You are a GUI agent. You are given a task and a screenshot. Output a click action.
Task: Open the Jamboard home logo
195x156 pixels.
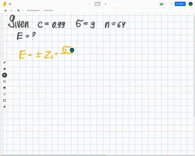tap(4, 4)
